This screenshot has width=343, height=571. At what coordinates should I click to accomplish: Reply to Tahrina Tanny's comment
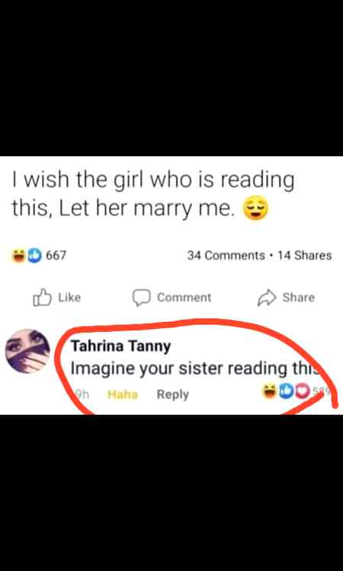[x=173, y=394]
